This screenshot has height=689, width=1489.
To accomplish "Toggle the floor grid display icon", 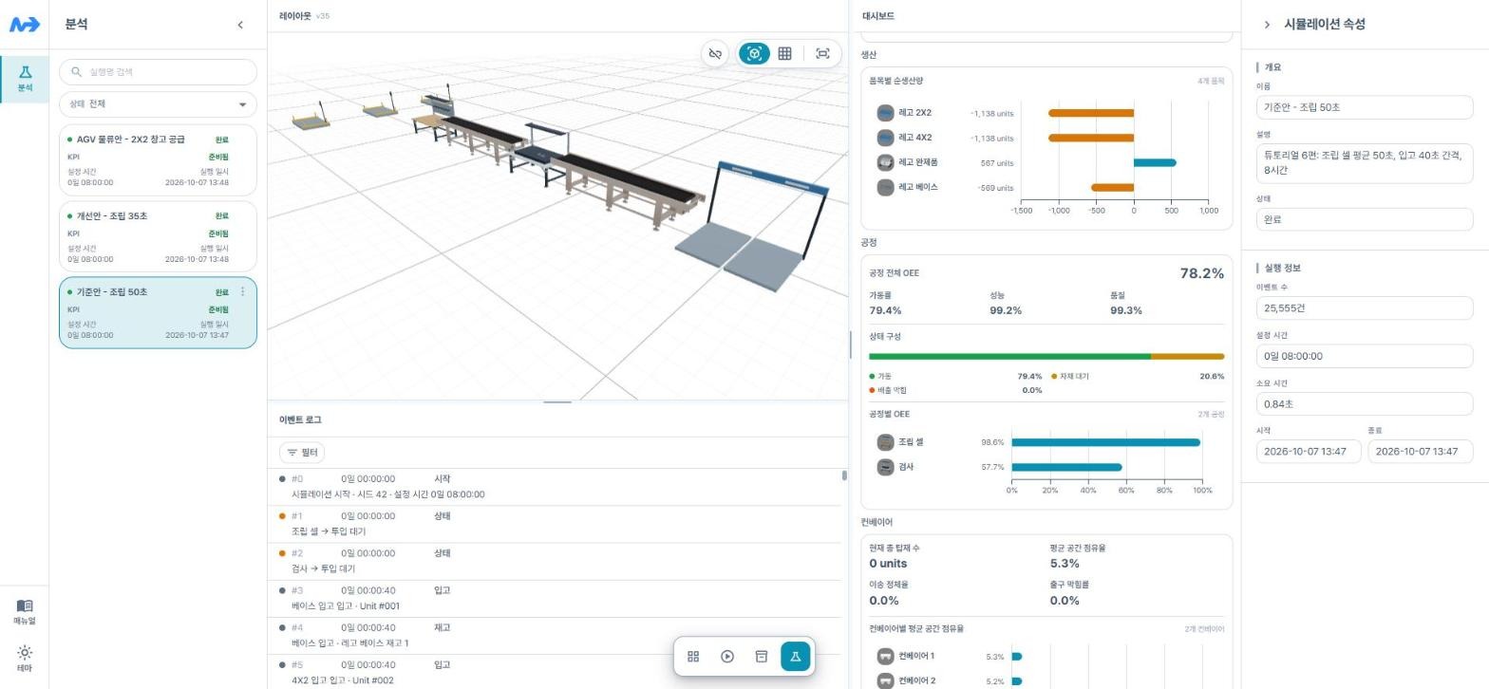I will (784, 54).
